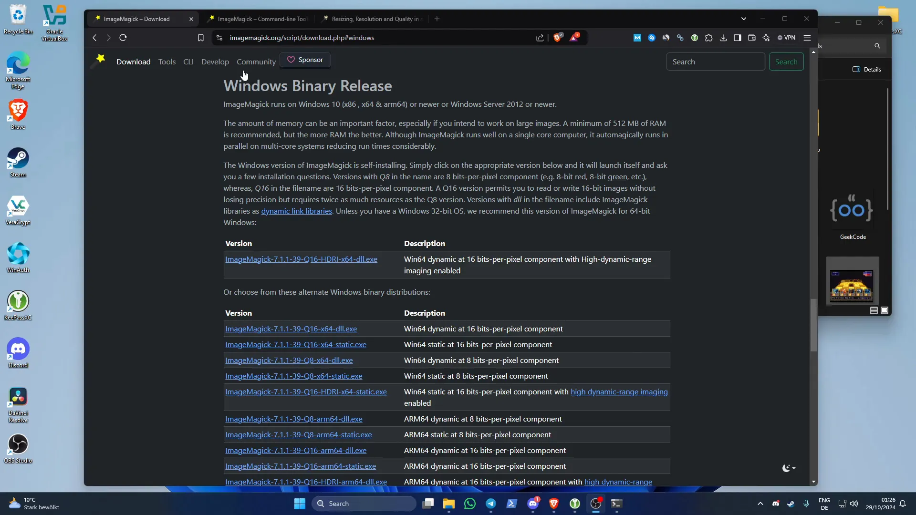Image resolution: width=916 pixels, height=515 pixels.
Task: Toggle Details pane in File Explorer window
Action: [867, 70]
